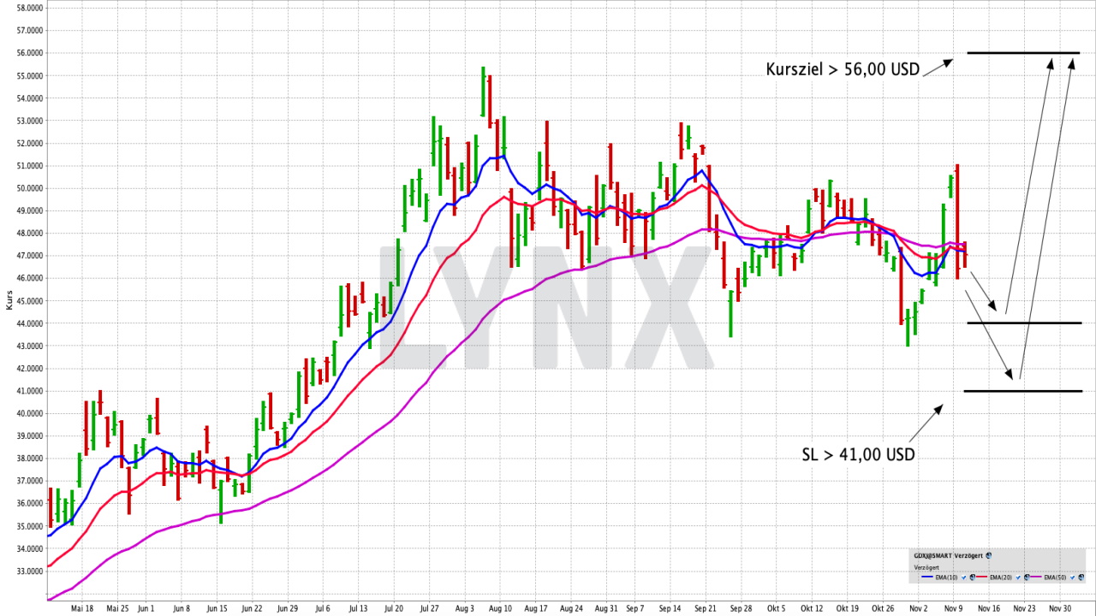The height and width of the screenshot is (616, 1096).
Task: Click the EMA(10) legend label
Action: pos(946,577)
